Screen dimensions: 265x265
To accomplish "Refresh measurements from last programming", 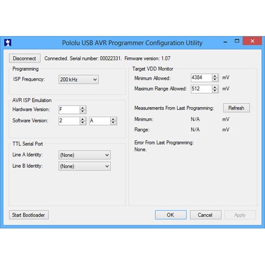I will (x=236, y=108).
